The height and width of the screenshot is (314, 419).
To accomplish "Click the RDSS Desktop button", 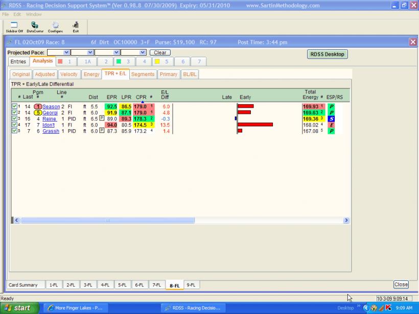I will (x=328, y=54).
